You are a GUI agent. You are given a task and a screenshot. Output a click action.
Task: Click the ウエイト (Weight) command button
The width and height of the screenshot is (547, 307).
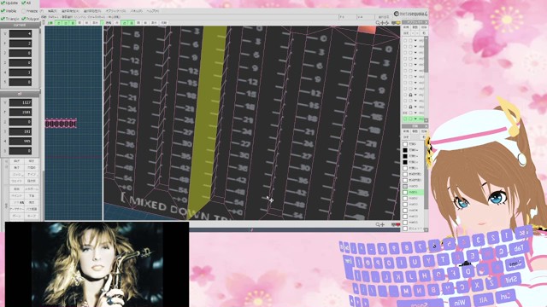click(16, 181)
